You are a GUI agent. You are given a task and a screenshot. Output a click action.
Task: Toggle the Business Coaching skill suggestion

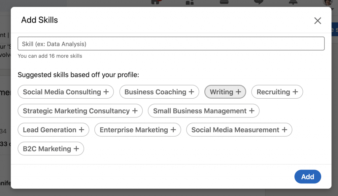coord(159,92)
